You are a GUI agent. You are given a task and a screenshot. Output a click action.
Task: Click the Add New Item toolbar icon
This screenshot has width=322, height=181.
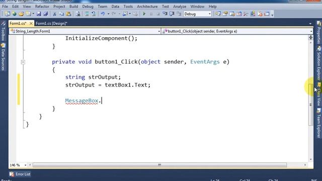click(28, 14)
